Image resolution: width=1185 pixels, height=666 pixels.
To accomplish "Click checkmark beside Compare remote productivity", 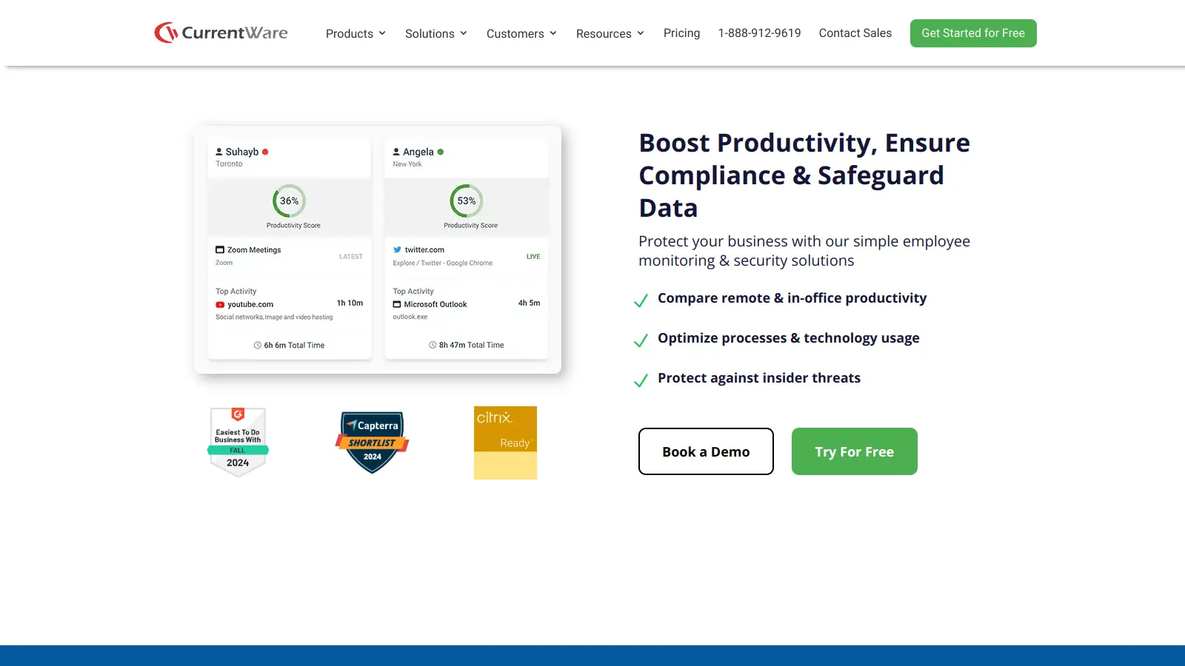I will click(641, 300).
